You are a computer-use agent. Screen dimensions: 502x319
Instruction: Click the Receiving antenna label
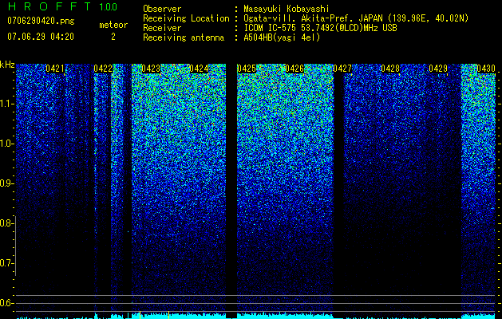(184, 37)
